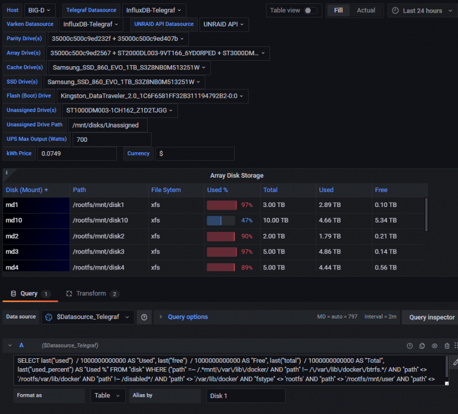The image size is (458, 414).
Task: Click the query name letter A
Action: [21, 346]
